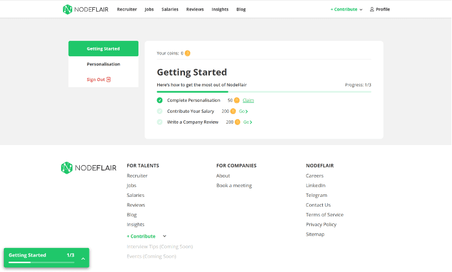
Task: Open Reviews from the top navigation
Action: pyautogui.click(x=195, y=10)
